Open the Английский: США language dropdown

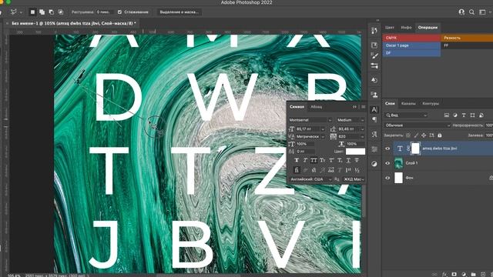pyautogui.click(x=310, y=179)
